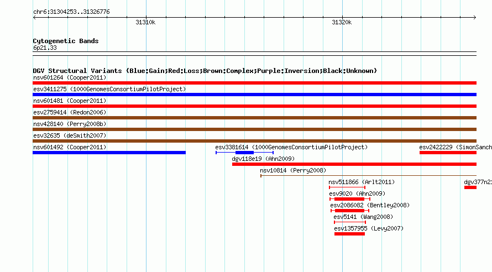Viewport: 492px width, 272px height.
Task: Click the esv3411275 variant label
Action: pos(109,89)
